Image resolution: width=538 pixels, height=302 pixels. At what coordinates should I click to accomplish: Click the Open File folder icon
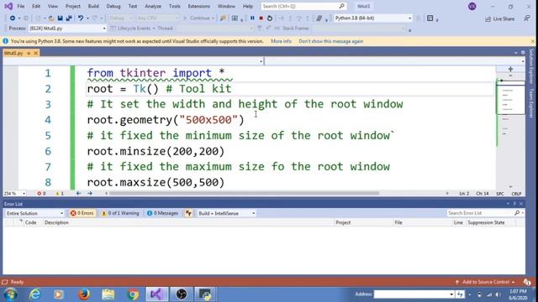(x=50, y=18)
